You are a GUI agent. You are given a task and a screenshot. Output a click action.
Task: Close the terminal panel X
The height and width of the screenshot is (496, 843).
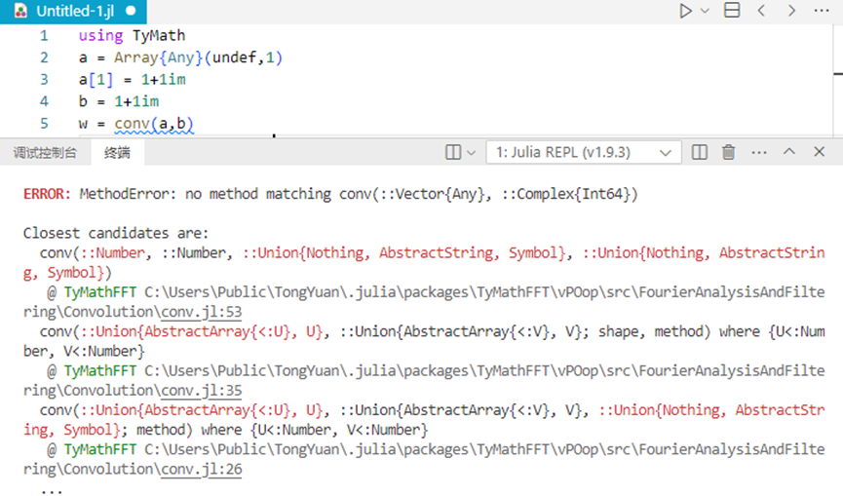coord(819,152)
